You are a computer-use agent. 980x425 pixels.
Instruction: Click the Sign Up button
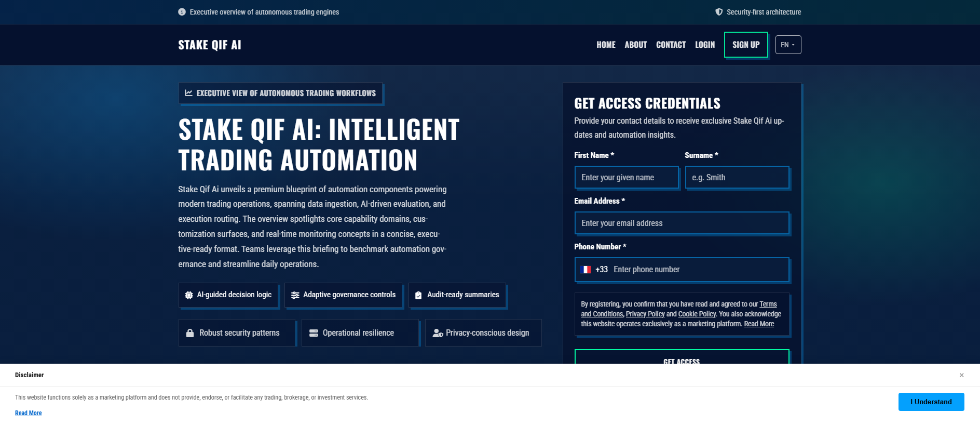click(746, 45)
